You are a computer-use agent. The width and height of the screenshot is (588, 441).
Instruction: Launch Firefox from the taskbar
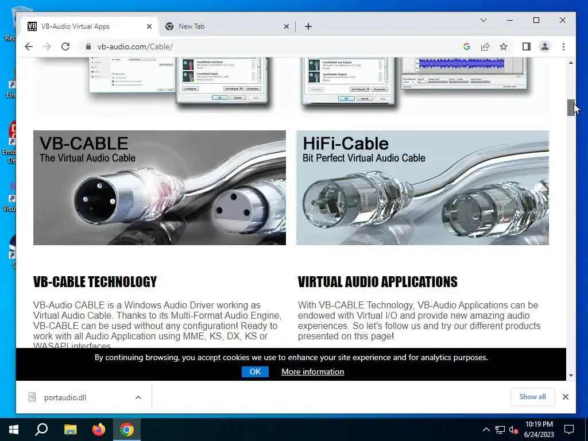(99, 430)
